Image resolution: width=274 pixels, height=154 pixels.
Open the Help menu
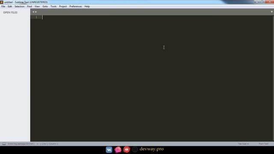[87, 6]
